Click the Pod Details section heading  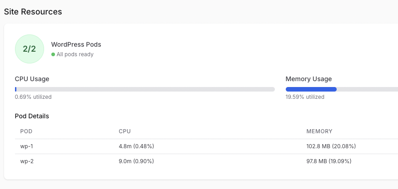pos(32,116)
